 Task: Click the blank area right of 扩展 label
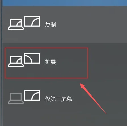tap(72, 62)
